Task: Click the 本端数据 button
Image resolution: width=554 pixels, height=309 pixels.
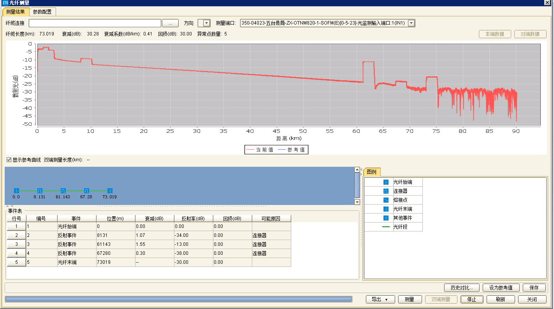Action: point(495,34)
